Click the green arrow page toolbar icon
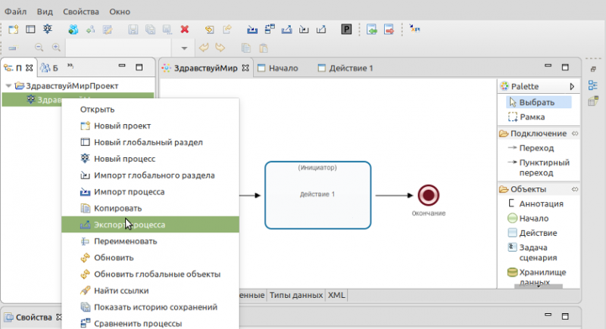Viewport: 606px width, 329px height. point(372,29)
